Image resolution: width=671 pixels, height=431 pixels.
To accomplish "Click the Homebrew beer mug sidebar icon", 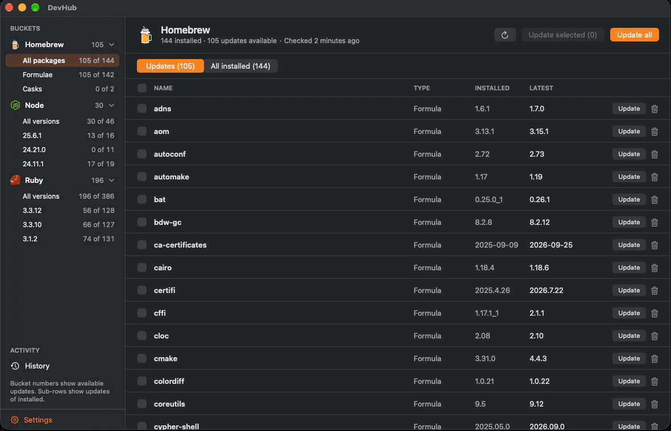I will (15, 44).
